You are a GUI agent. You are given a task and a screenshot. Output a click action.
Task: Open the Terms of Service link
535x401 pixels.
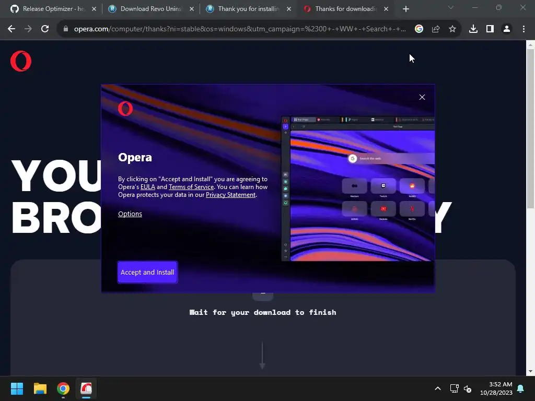(191, 187)
